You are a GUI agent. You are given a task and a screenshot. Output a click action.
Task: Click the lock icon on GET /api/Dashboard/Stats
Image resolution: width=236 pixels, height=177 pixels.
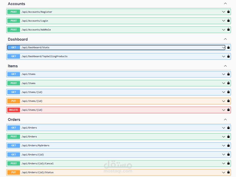(x=228, y=47)
